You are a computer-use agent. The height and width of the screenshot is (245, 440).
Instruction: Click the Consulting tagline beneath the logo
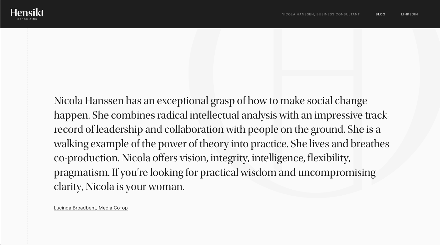pyautogui.click(x=27, y=19)
